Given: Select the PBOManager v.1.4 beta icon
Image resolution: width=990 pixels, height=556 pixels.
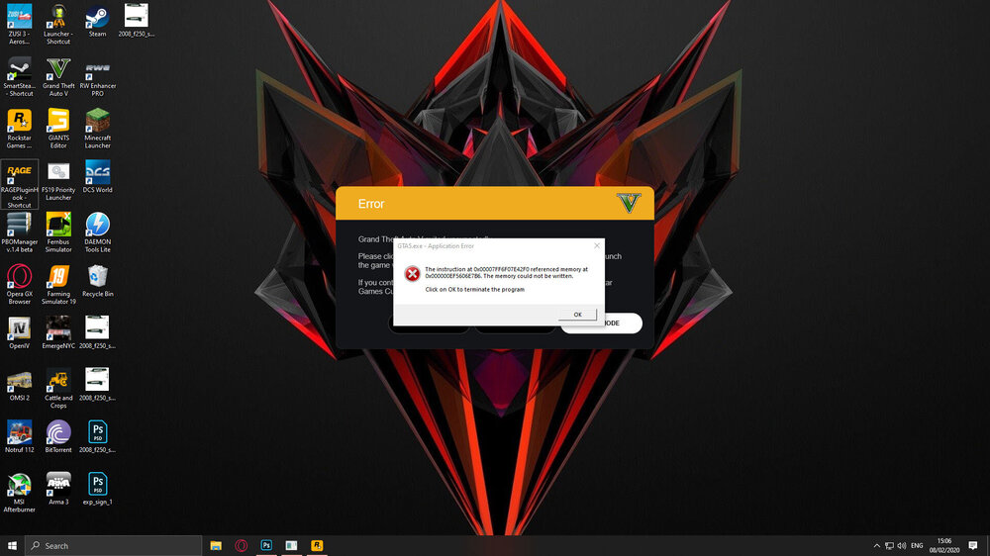Looking at the screenshot, I should pyautogui.click(x=19, y=232).
